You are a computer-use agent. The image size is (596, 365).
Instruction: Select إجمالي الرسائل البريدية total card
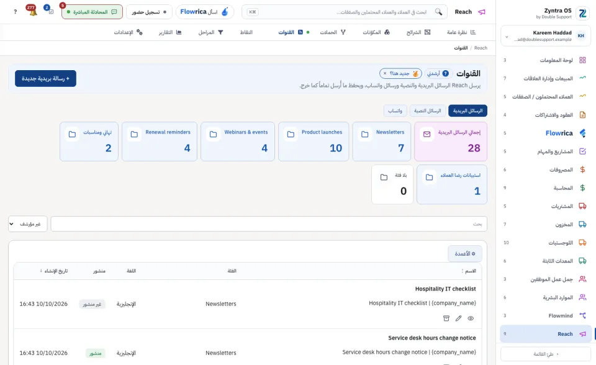(x=451, y=142)
